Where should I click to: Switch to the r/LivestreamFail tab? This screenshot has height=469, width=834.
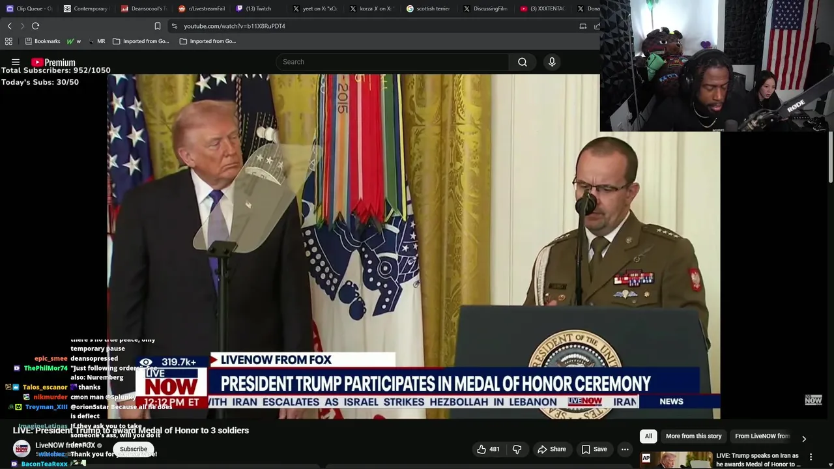(202, 8)
